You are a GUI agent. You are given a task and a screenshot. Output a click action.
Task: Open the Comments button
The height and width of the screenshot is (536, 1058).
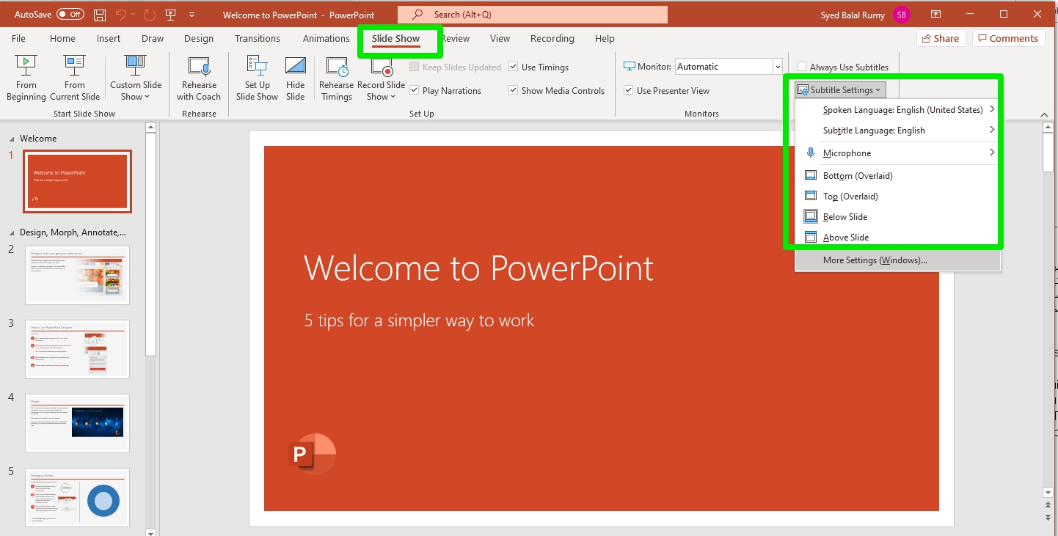(x=1008, y=39)
